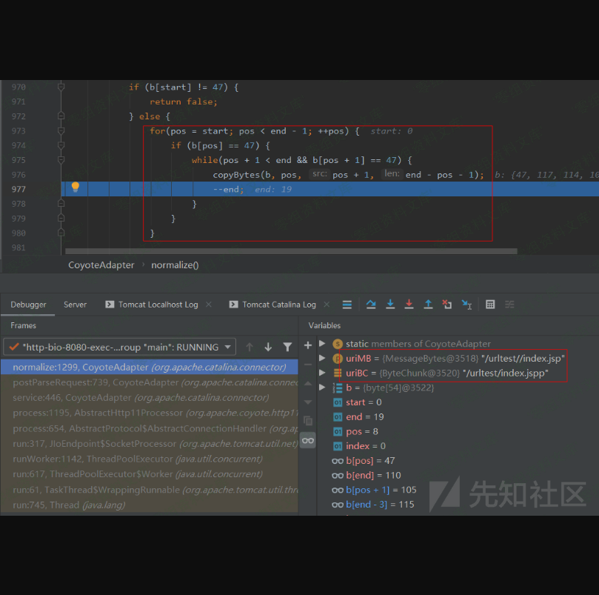Screen dimensions: 599x595
Task: Open the thread selector dropdown
Action: [x=229, y=347]
